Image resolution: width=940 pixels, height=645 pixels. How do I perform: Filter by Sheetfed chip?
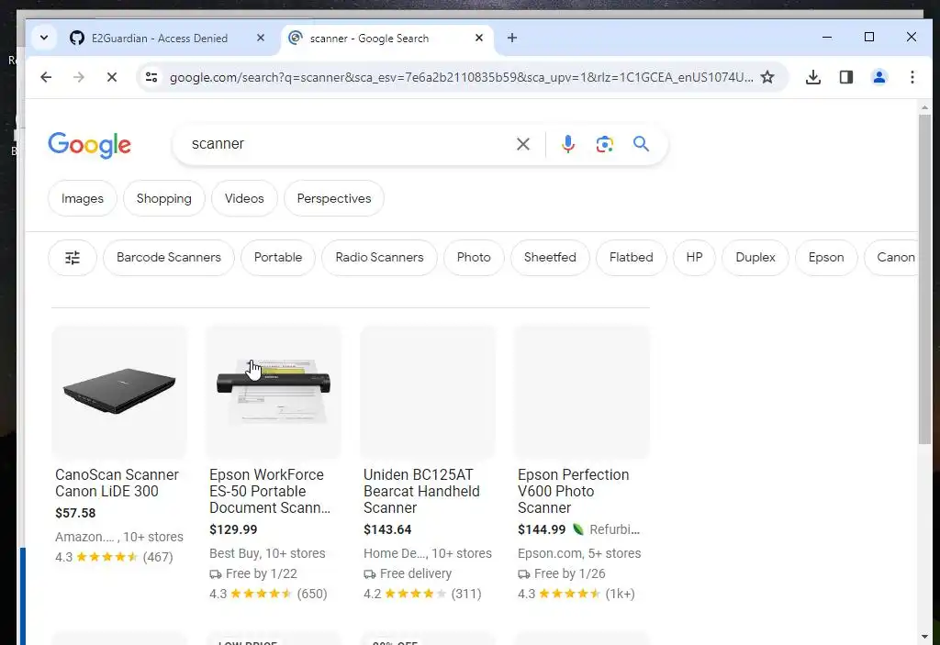pos(550,258)
